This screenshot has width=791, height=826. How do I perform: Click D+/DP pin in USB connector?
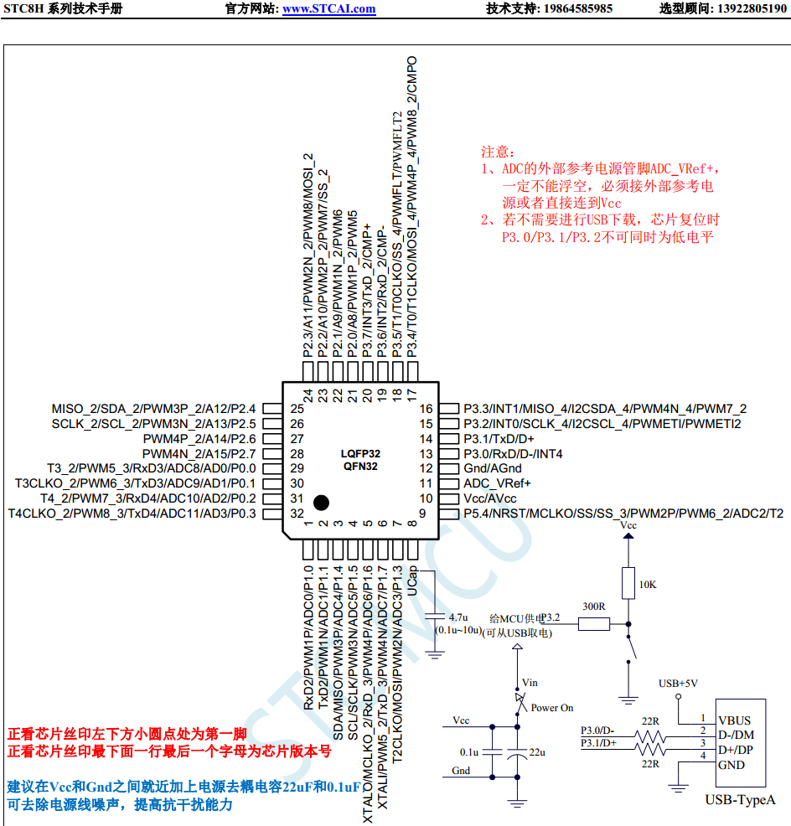click(736, 750)
